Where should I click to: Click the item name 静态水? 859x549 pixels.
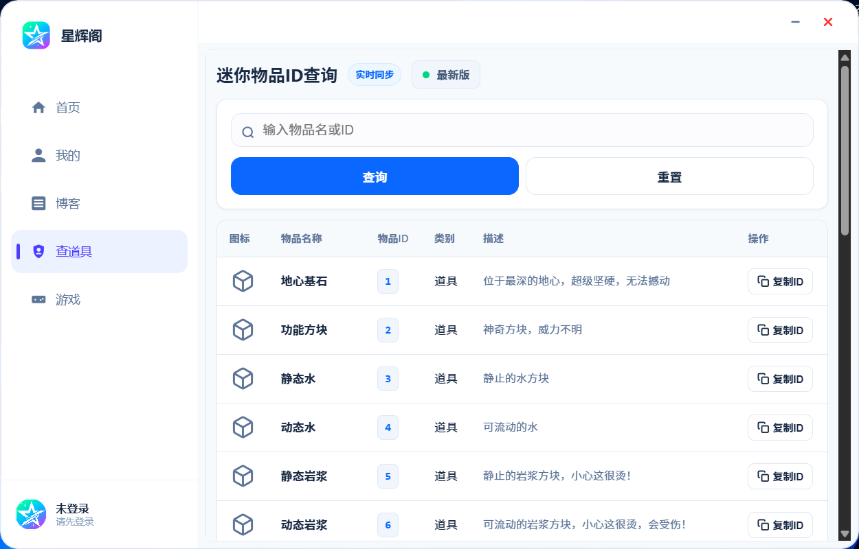[298, 379]
